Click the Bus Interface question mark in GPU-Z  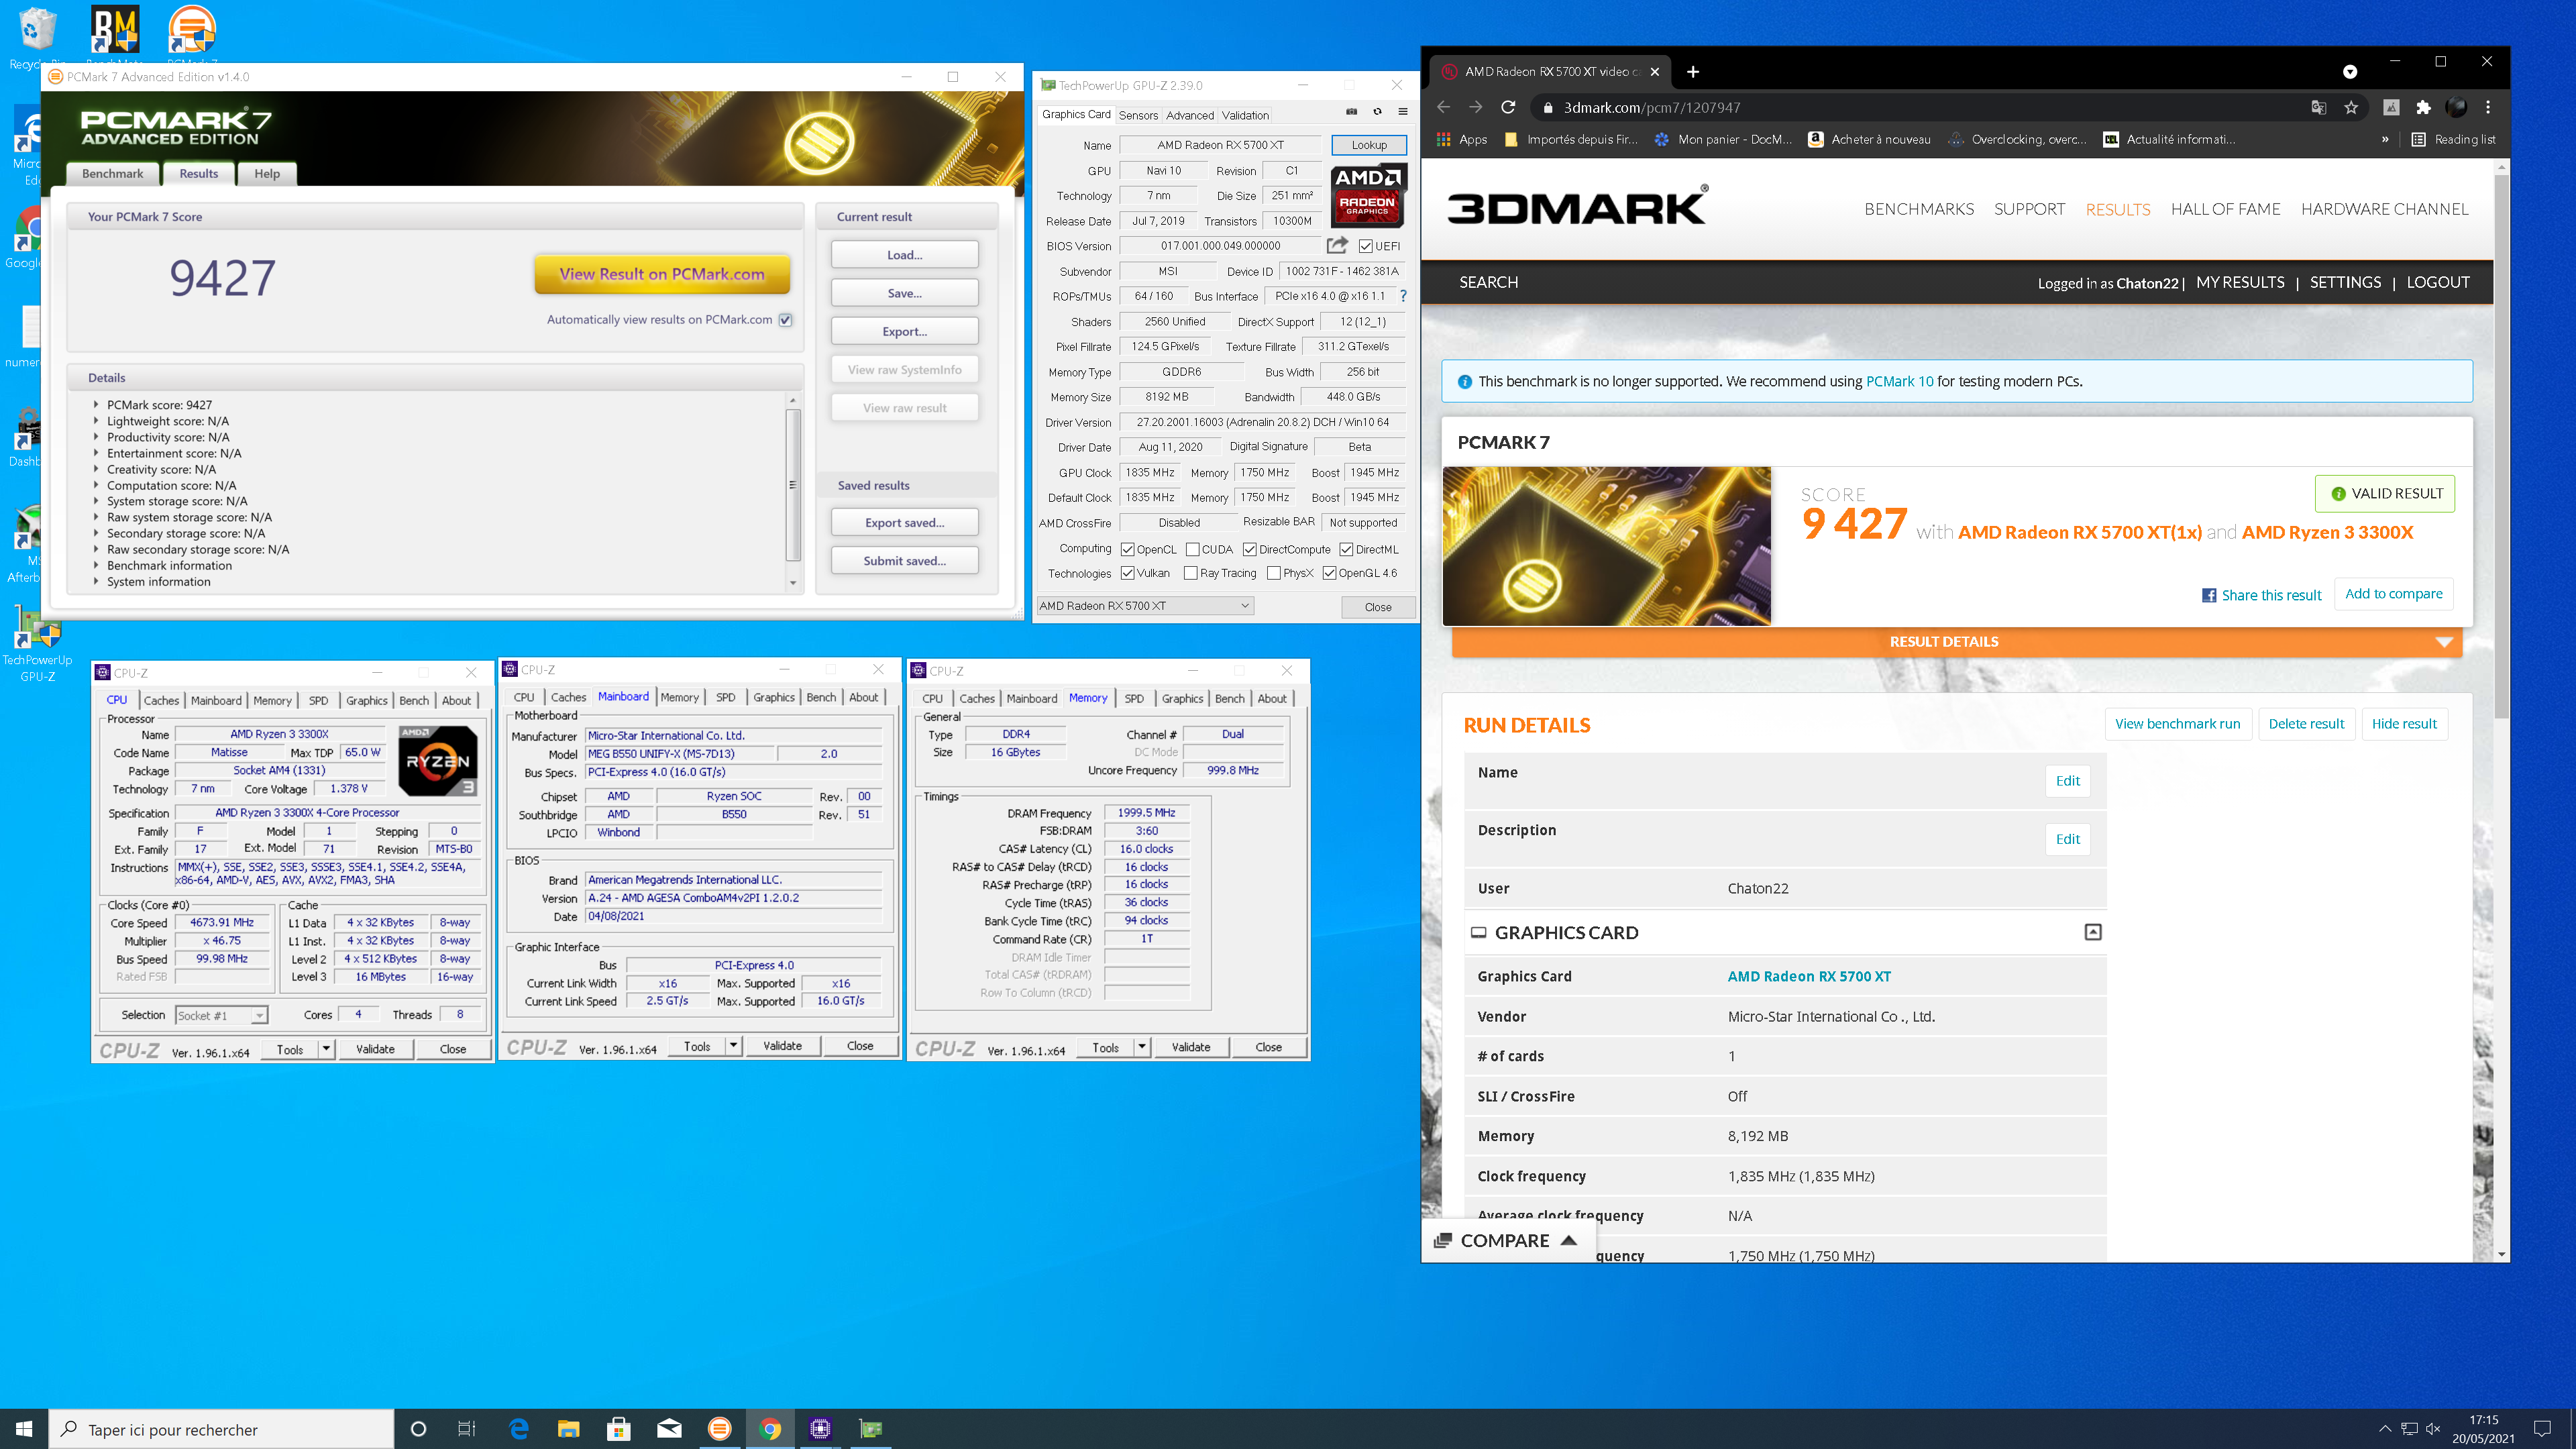point(1403,296)
